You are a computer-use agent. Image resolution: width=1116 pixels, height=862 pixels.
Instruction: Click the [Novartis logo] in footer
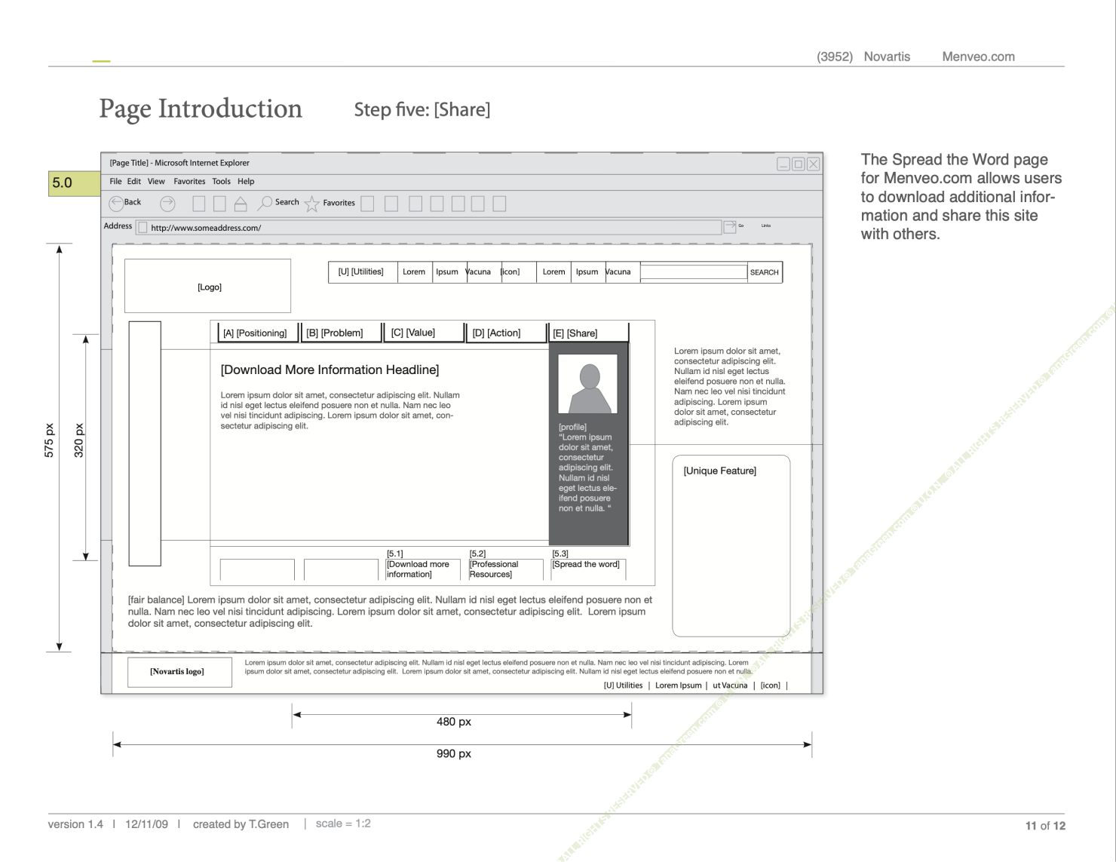pyautogui.click(x=179, y=672)
